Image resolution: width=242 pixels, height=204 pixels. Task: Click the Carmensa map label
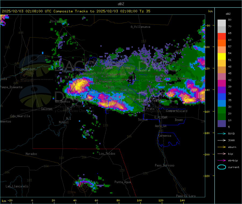point(165,136)
